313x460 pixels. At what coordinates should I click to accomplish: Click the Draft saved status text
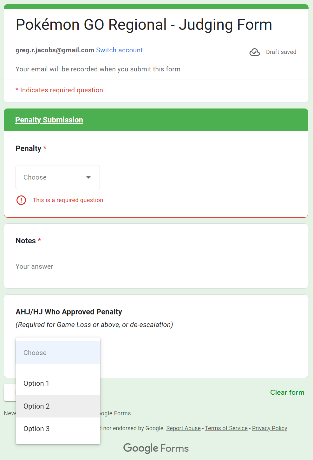(281, 52)
